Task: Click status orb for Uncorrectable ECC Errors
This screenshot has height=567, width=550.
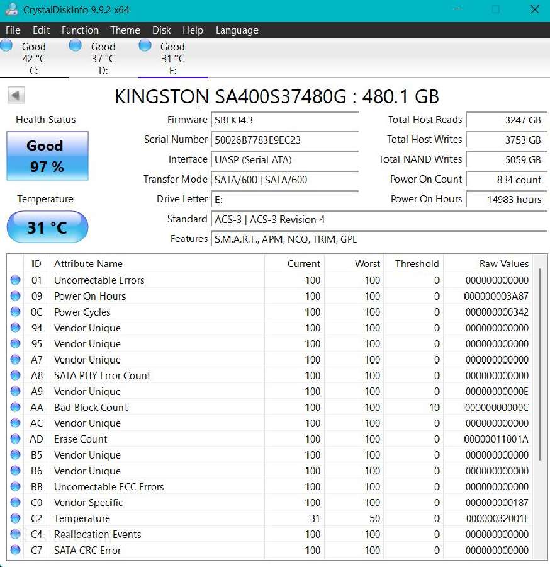Action: point(16,486)
